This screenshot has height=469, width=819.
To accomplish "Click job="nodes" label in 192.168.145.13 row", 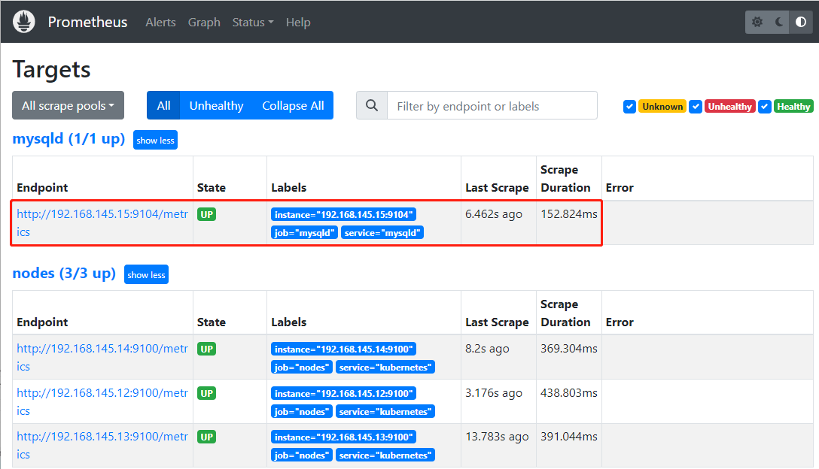I will 301,455.
